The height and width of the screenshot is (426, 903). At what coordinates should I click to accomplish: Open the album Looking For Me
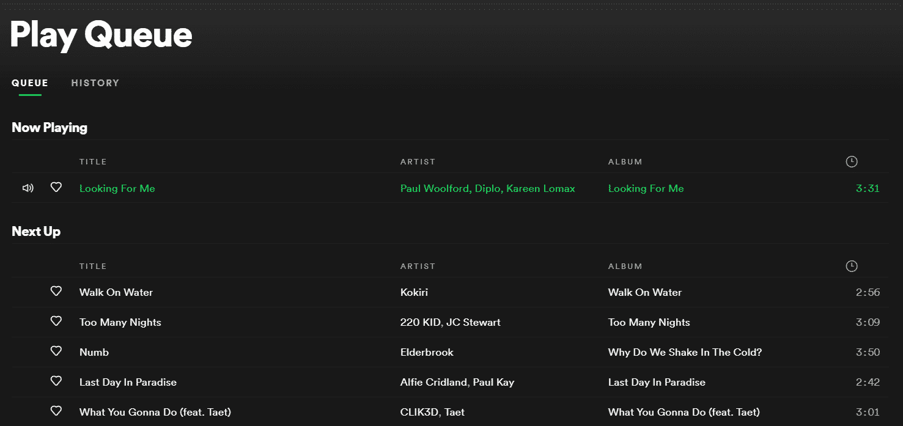click(646, 188)
